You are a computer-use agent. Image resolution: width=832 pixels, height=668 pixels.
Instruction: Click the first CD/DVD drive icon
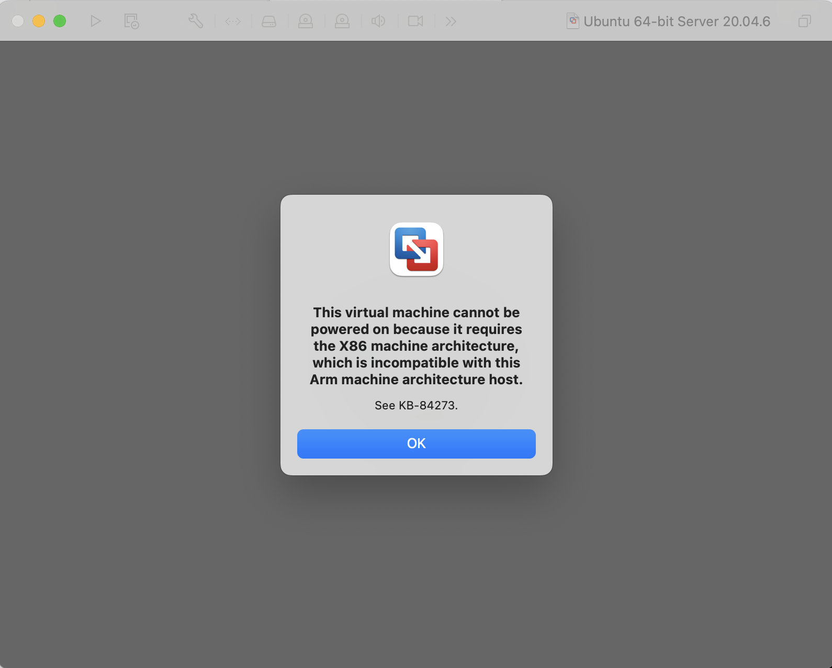[x=306, y=21]
